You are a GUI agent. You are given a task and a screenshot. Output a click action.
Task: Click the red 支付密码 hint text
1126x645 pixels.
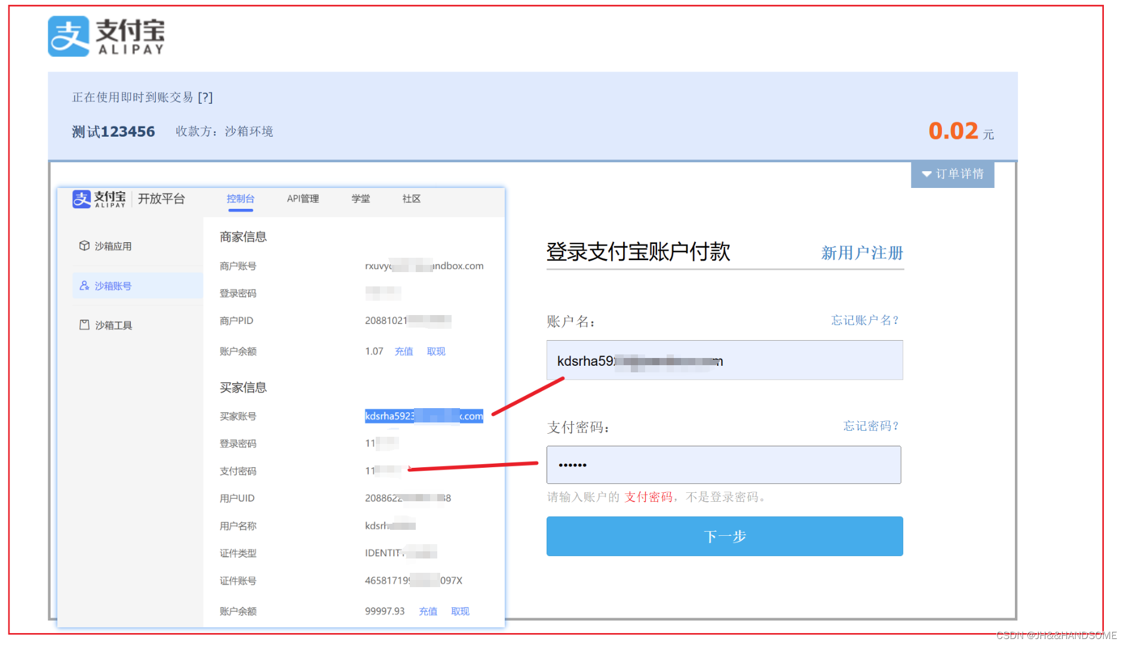click(x=649, y=497)
